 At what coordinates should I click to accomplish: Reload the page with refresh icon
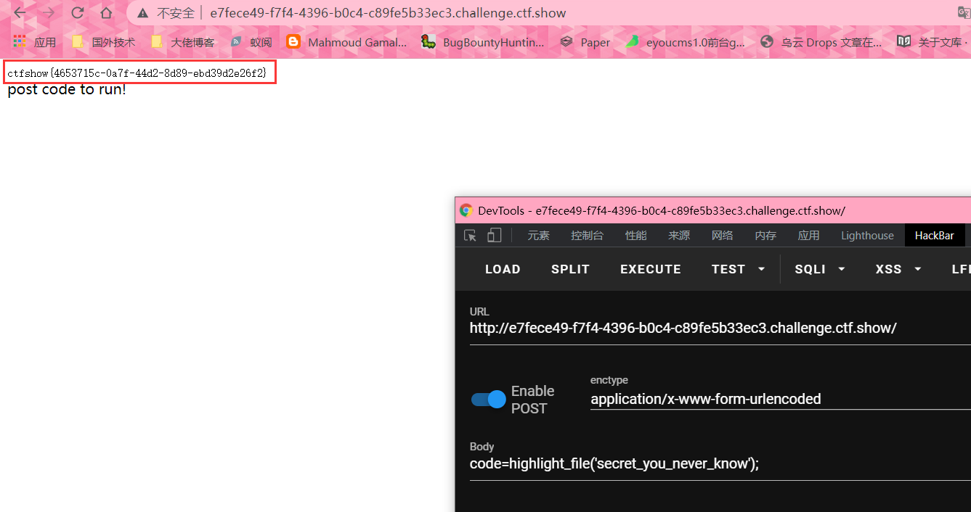click(x=77, y=13)
